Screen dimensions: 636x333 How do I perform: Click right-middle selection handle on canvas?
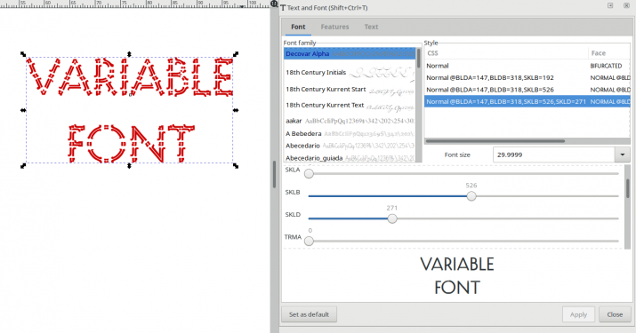point(236,110)
